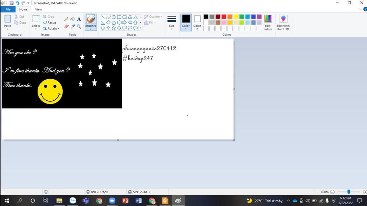This screenshot has height=206, width=367.
Task: Choose the Oval shape
Action: (x=114, y=17)
